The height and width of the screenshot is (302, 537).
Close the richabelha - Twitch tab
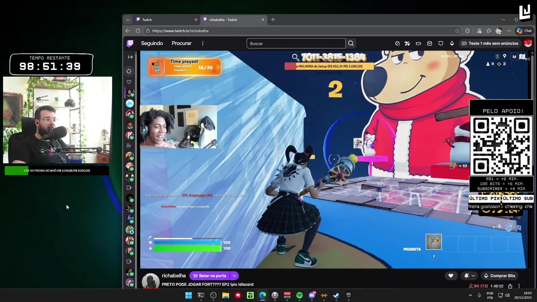(263, 20)
